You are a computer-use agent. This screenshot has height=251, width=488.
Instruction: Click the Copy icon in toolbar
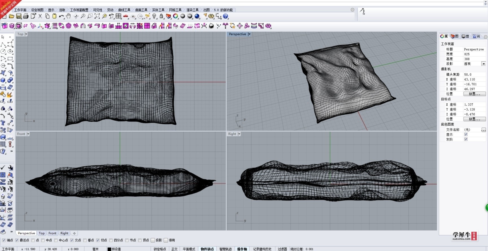pyautogui.click(x=47, y=16)
